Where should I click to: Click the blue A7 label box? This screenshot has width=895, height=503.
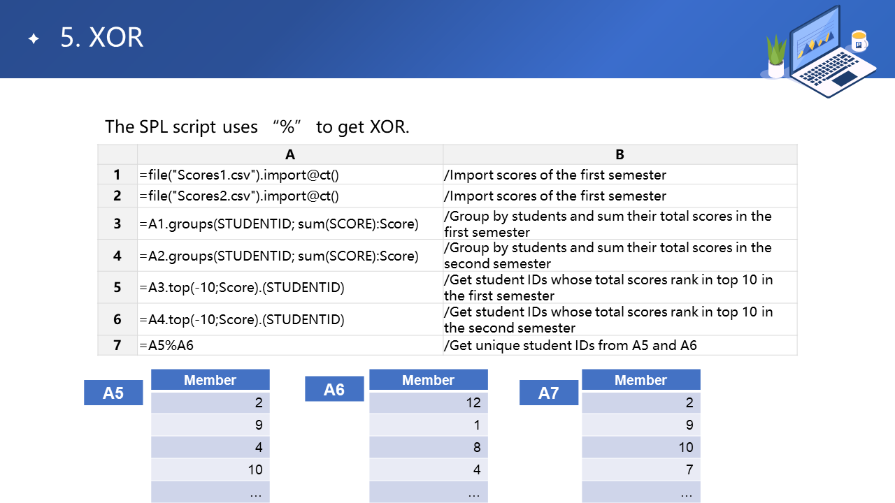coord(549,393)
